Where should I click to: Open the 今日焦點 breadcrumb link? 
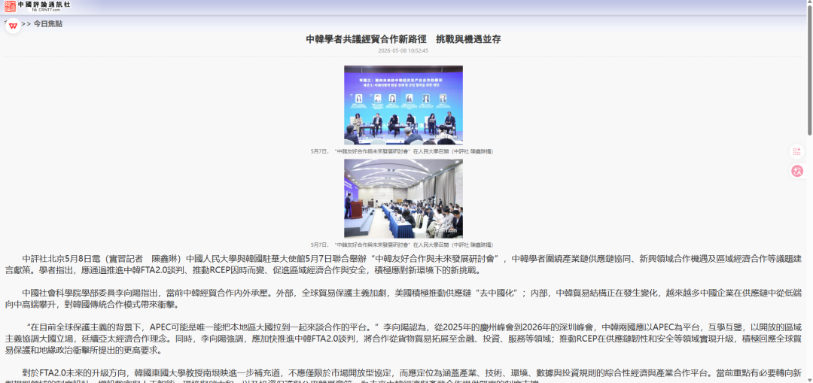pos(48,24)
